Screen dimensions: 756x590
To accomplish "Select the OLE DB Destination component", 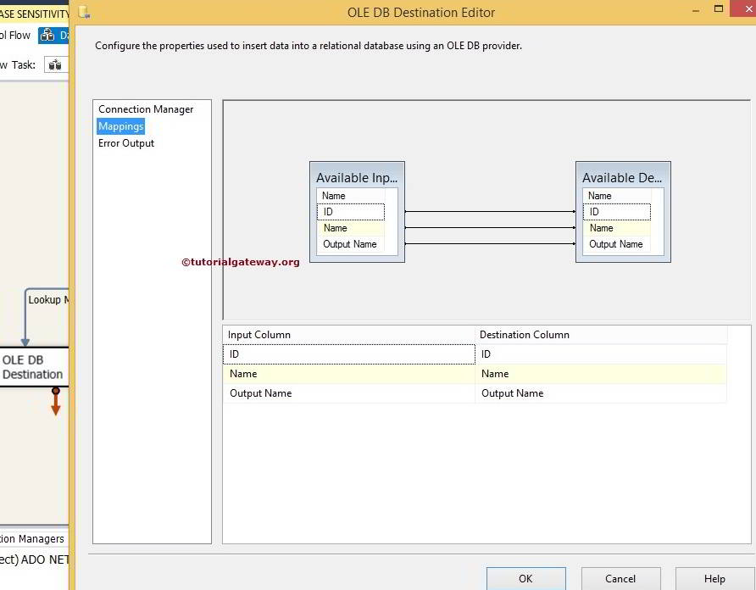I will click(32, 367).
